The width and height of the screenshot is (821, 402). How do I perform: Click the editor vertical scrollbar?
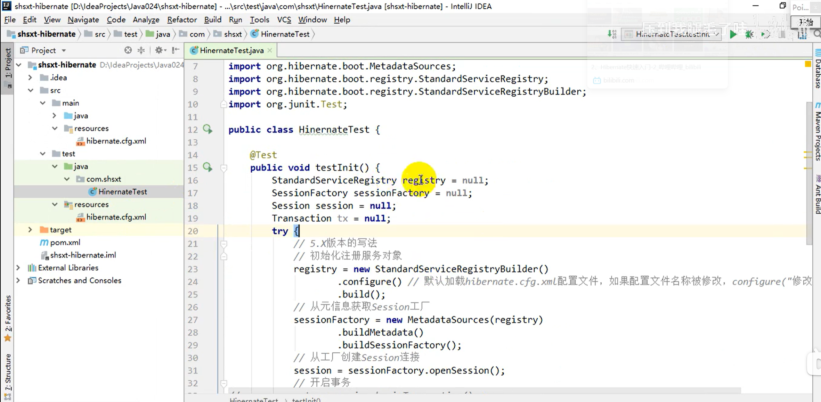[x=809, y=174]
